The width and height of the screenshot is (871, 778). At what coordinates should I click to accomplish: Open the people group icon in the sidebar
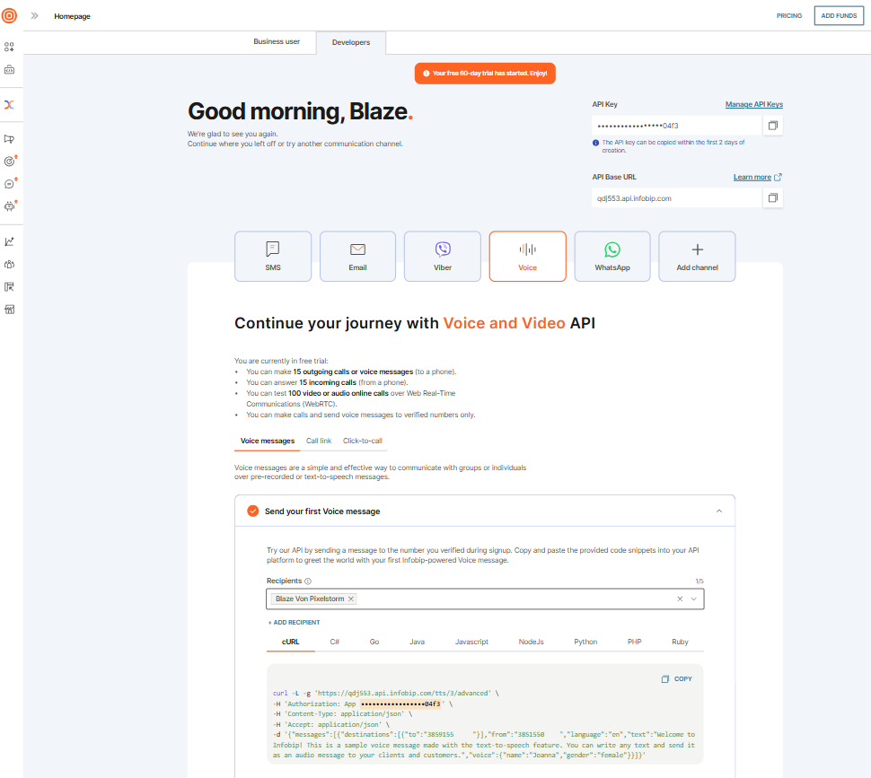tap(10, 264)
